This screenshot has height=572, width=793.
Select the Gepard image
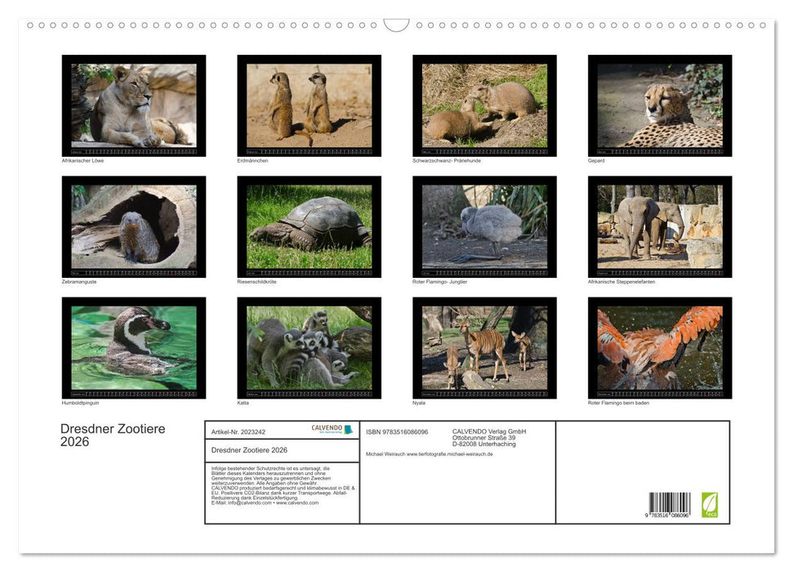[x=658, y=105]
